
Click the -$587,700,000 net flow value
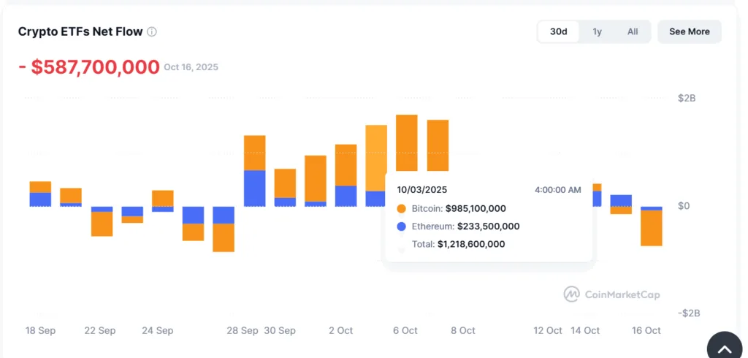88,67
